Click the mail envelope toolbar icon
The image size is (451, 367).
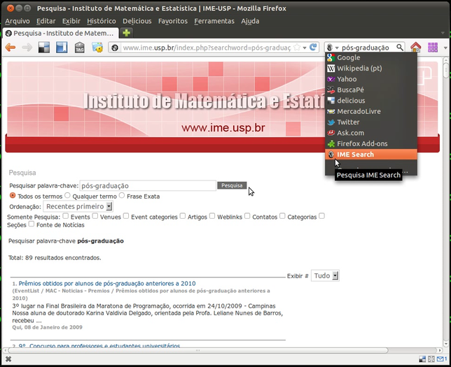(x=97, y=48)
